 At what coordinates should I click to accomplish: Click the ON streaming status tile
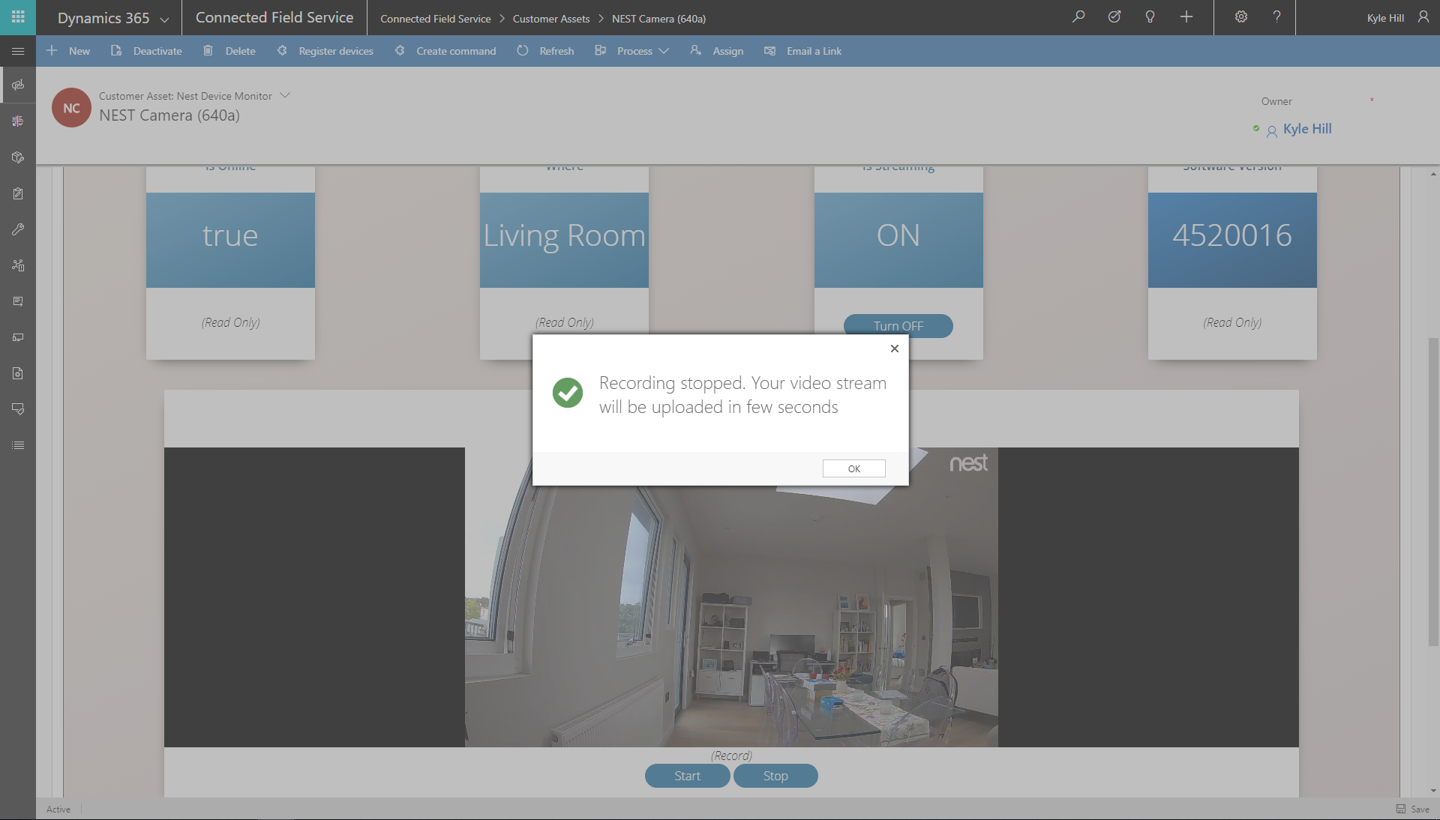pos(898,240)
